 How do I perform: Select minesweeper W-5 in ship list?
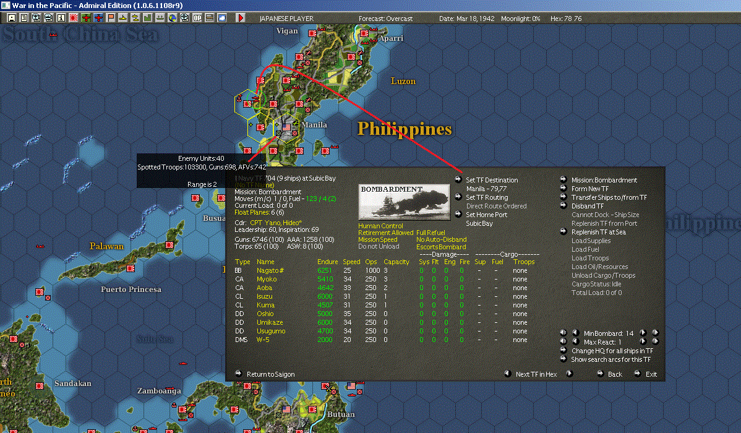263,340
